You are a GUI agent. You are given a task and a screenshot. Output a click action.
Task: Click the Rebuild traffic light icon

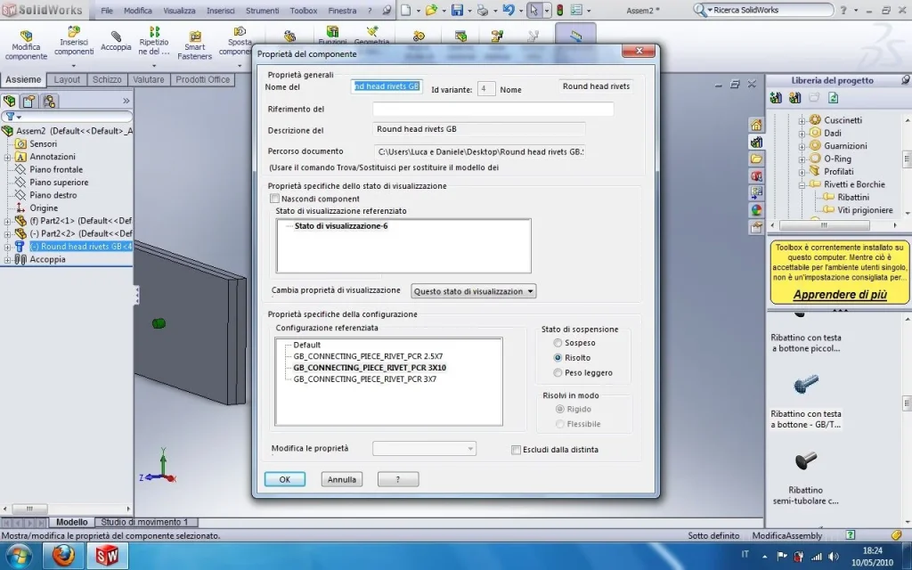tap(559, 10)
